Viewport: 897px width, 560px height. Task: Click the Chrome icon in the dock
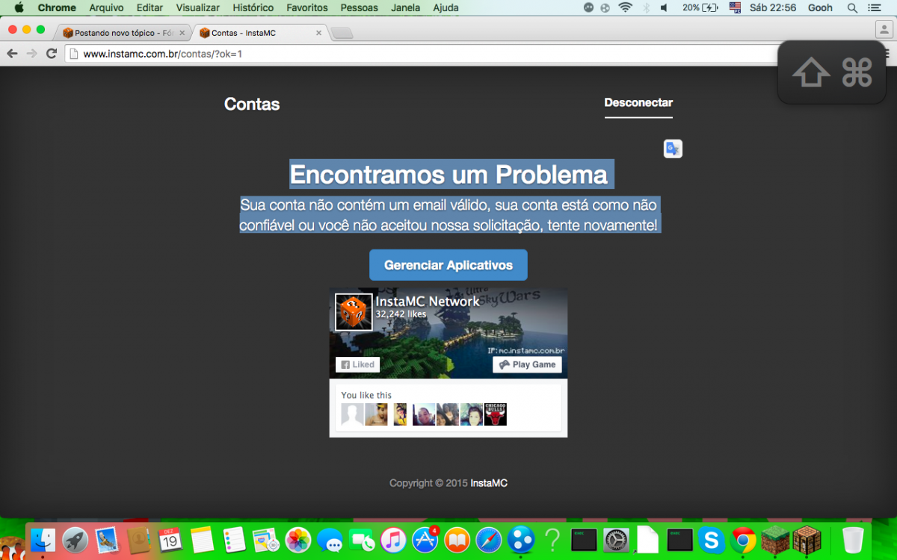tap(743, 540)
